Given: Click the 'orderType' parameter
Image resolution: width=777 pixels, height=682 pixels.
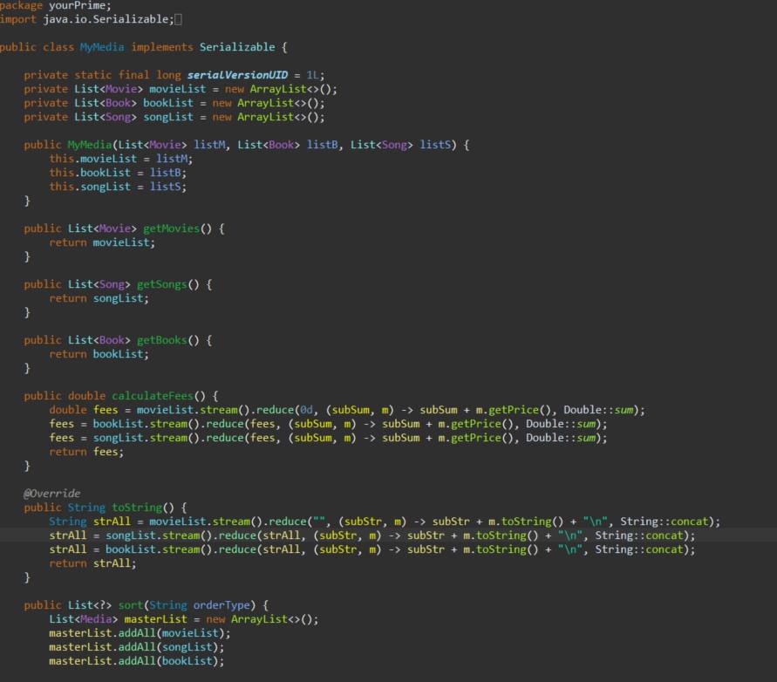Looking at the screenshot, I should click(221, 605).
